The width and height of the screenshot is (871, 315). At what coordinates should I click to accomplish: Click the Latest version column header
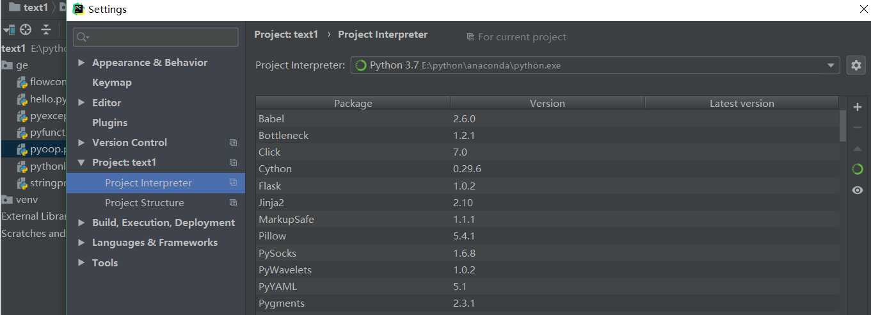tap(742, 103)
